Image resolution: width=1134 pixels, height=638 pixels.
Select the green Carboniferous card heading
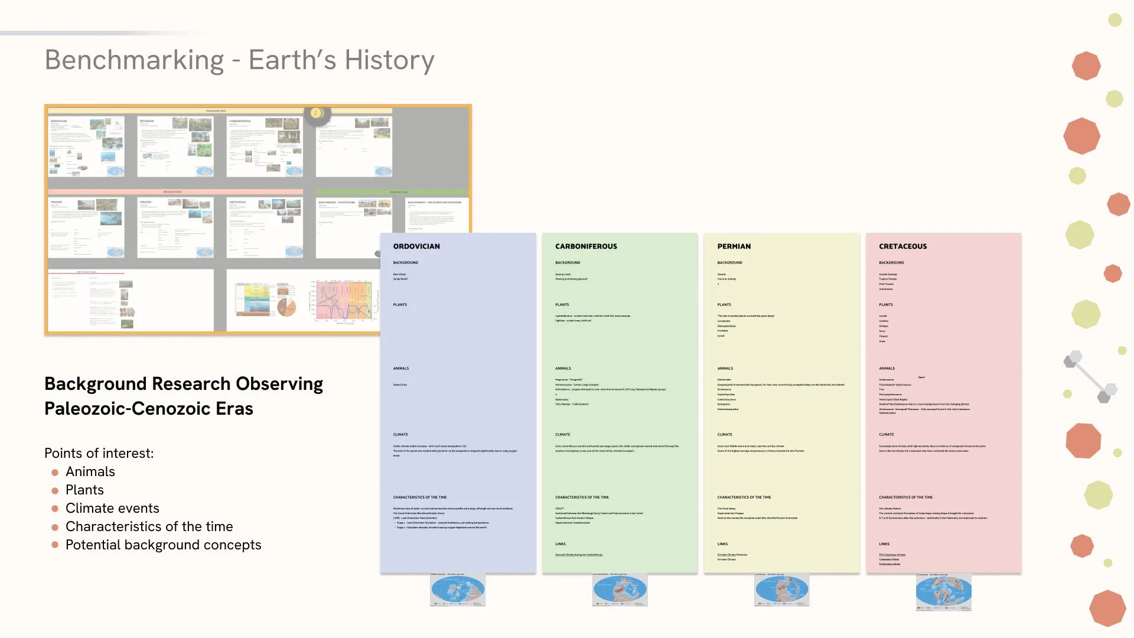click(x=586, y=246)
